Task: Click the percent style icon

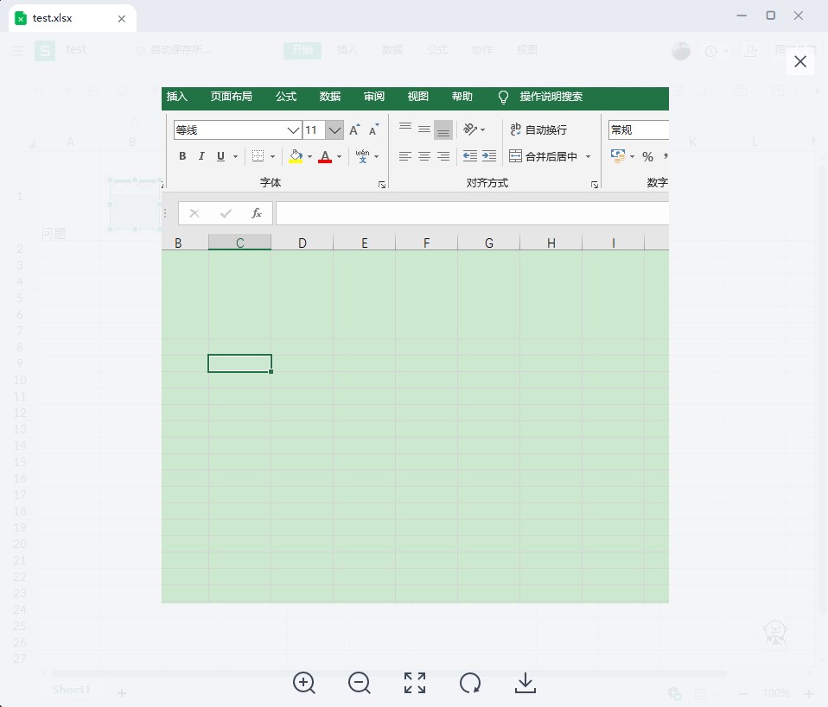Action: click(x=647, y=157)
